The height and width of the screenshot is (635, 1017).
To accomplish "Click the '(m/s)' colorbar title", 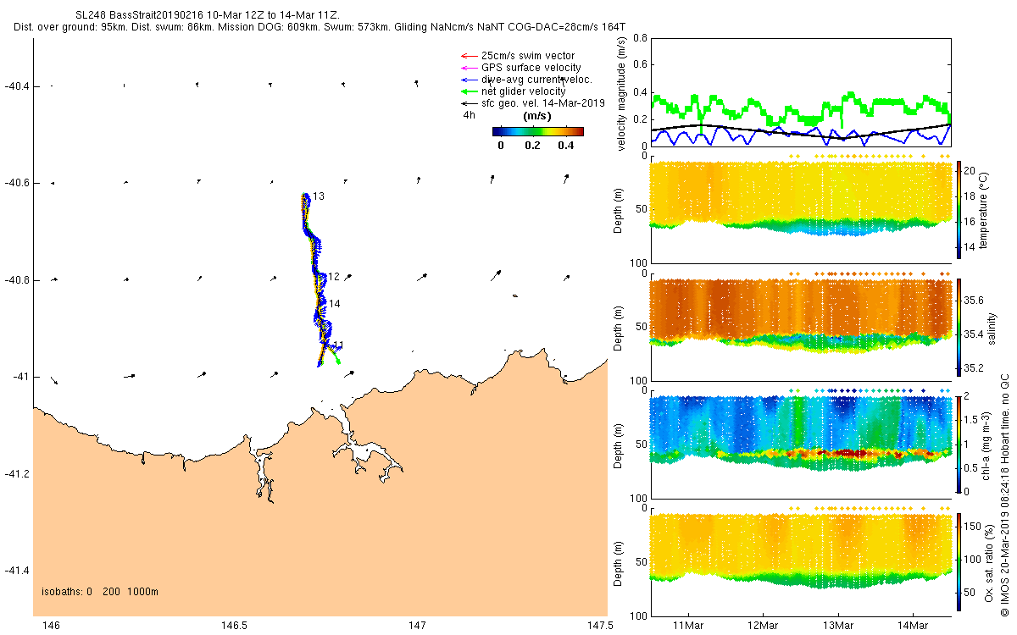I will tap(538, 116).
